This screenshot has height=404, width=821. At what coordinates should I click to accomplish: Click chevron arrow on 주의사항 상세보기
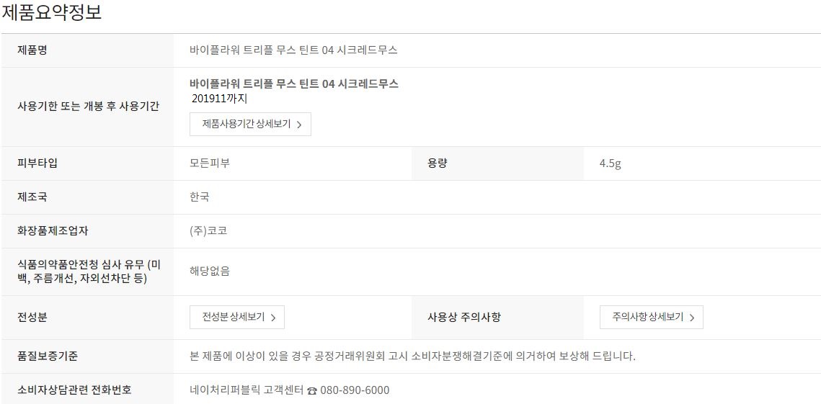click(691, 318)
